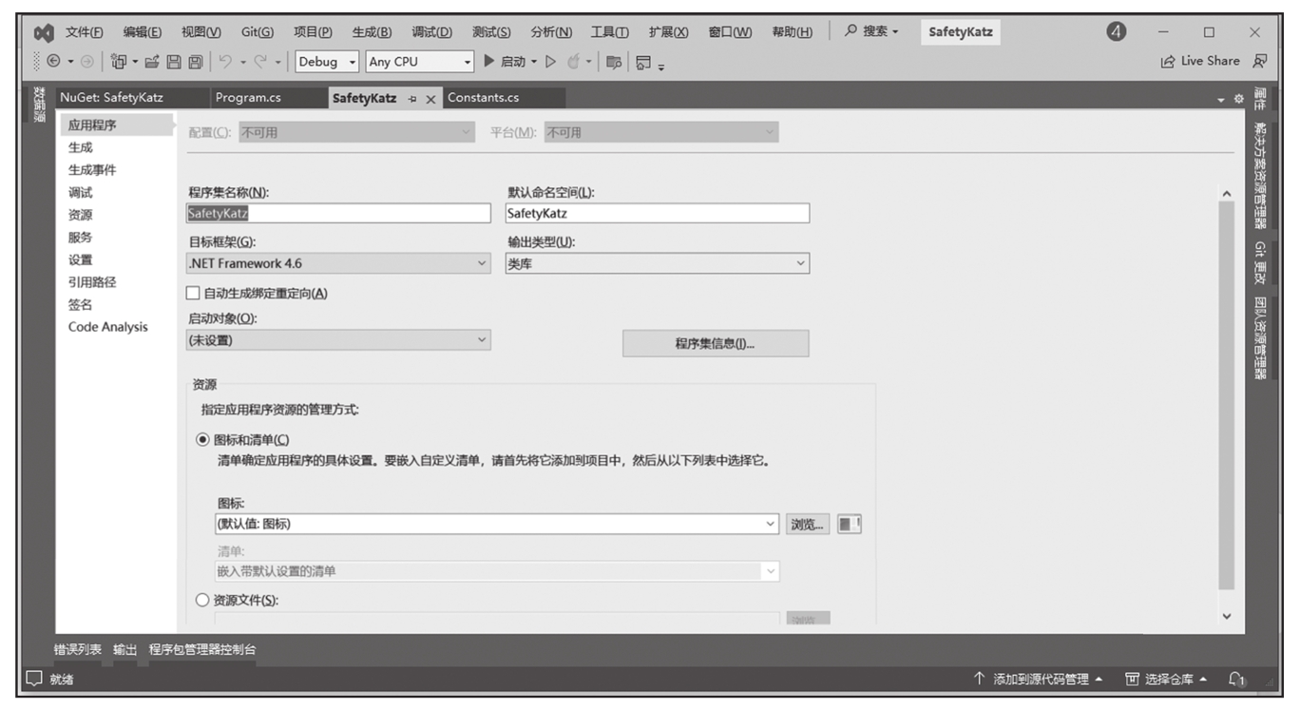
Task: Open the 输出类型 类库 dropdown
Action: (657, 263)
